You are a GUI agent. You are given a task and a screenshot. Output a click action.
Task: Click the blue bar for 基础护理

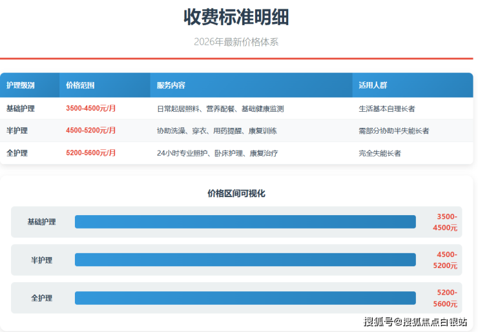coord(245,222)
